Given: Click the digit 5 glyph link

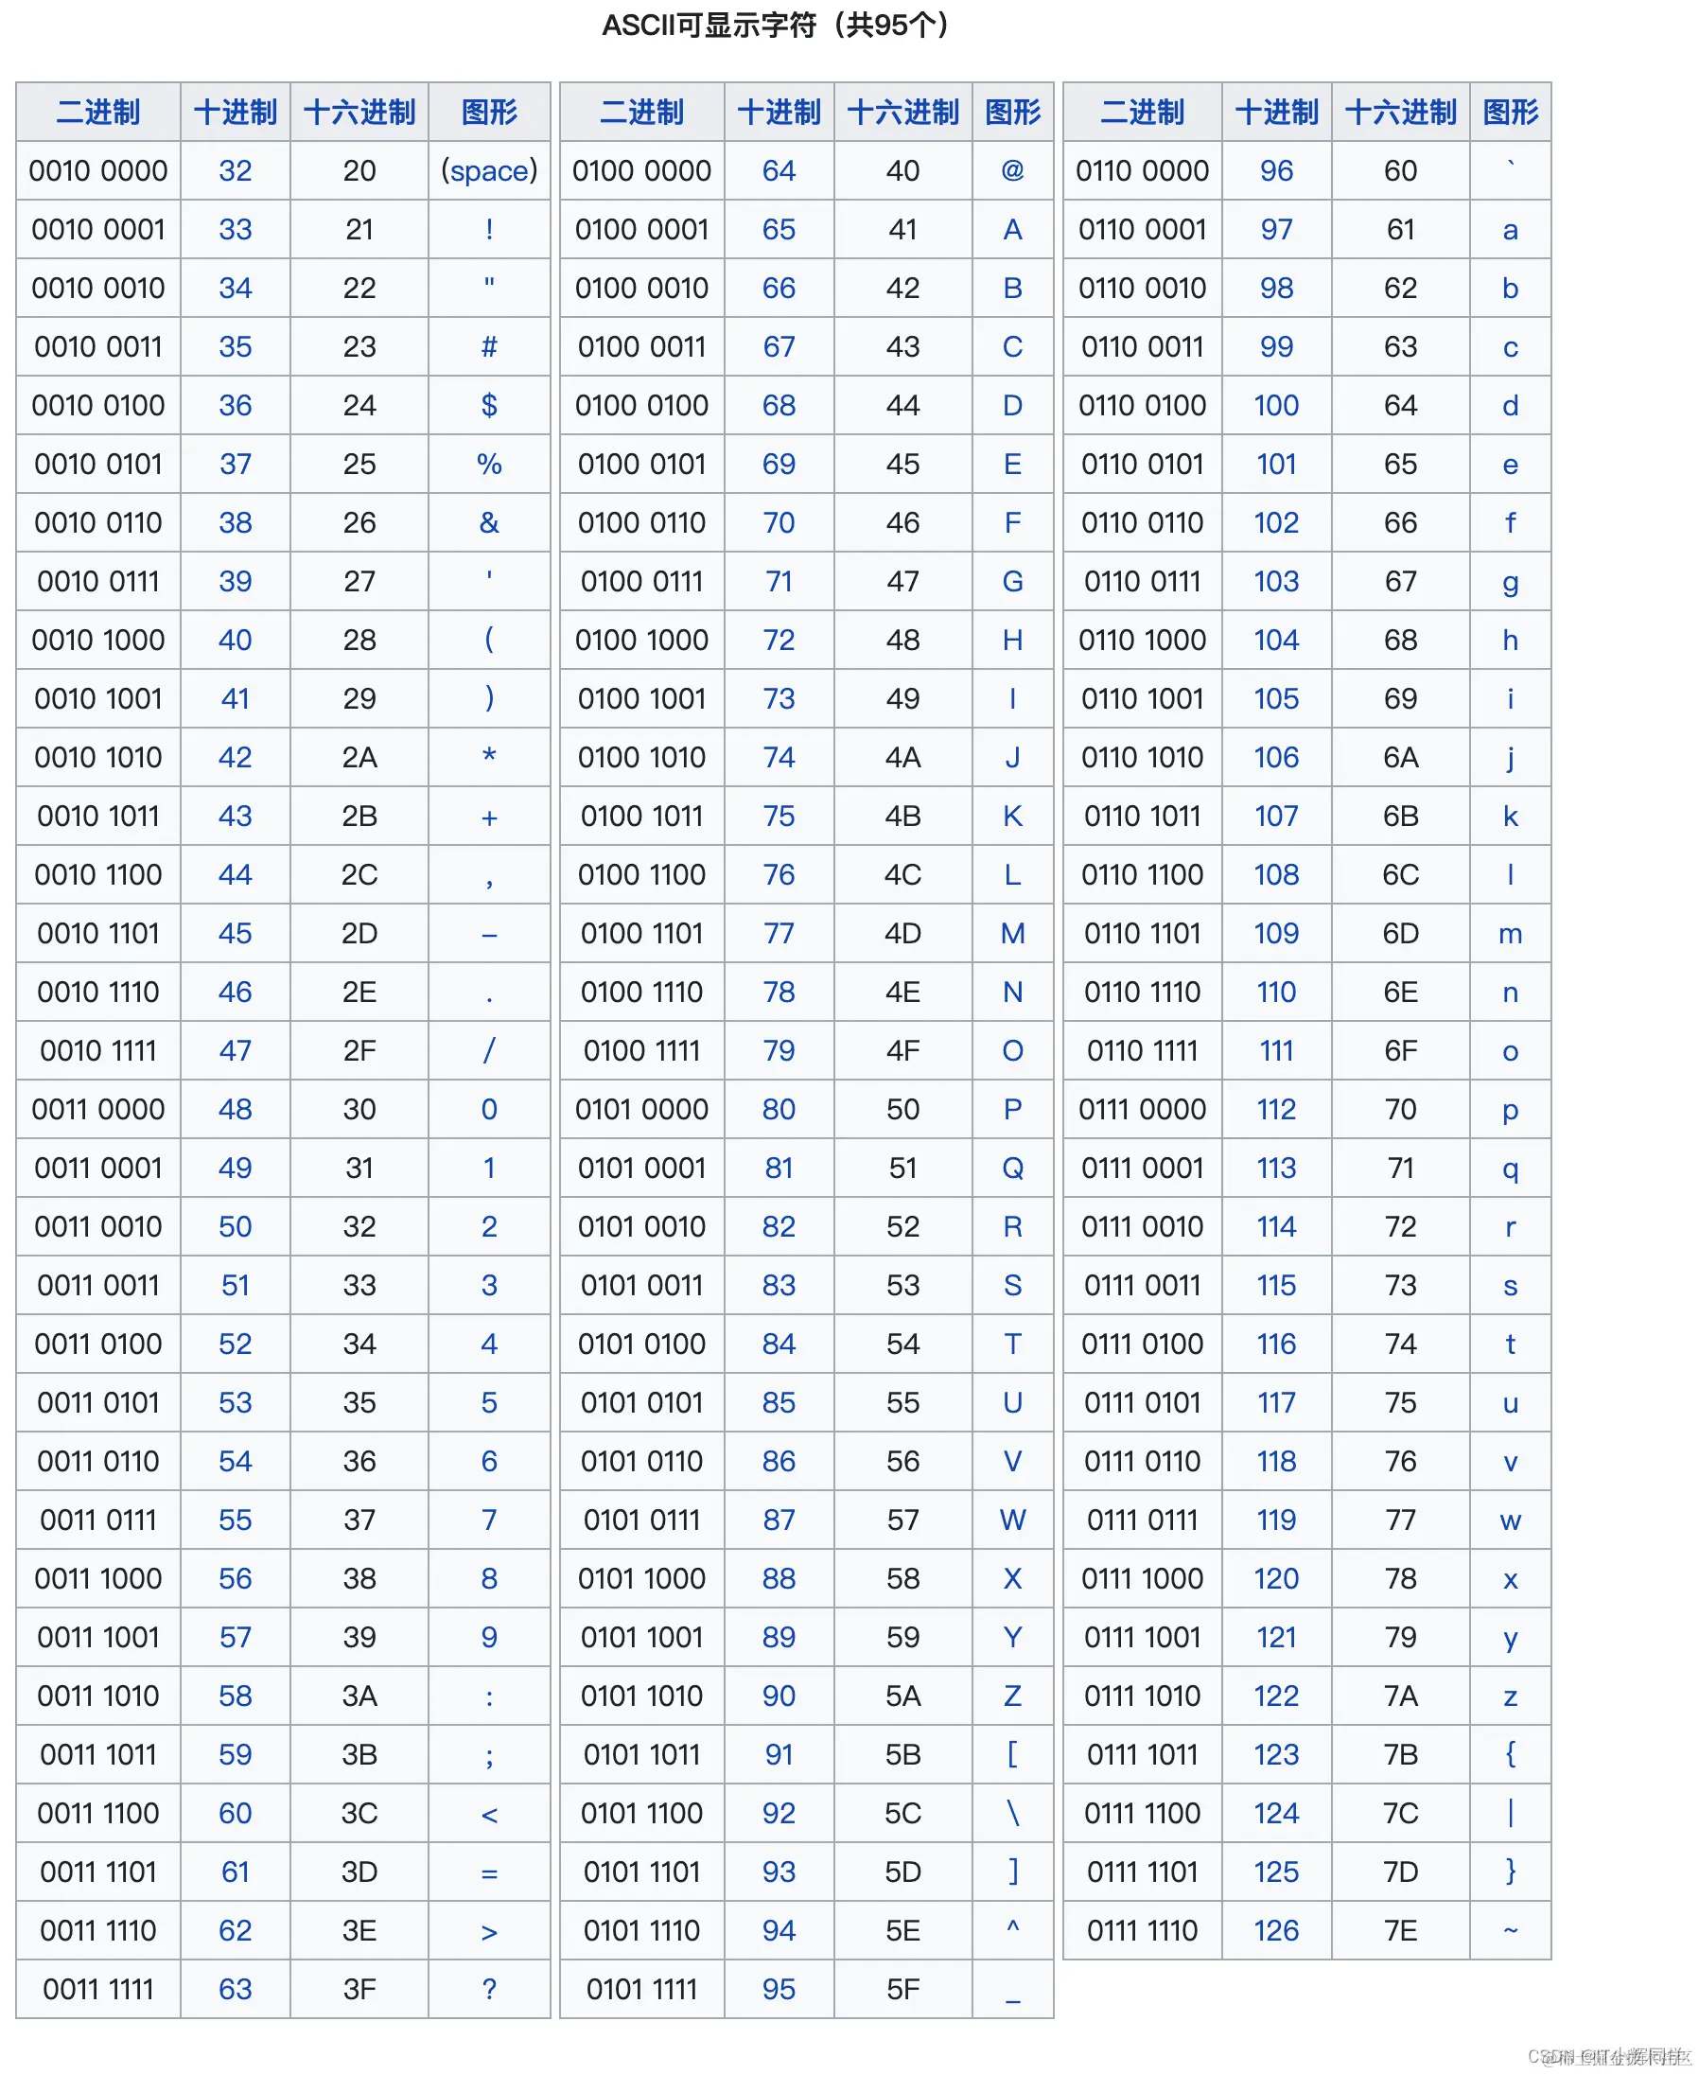Looking at the screenshot, I should click(x=489, y=1403).
